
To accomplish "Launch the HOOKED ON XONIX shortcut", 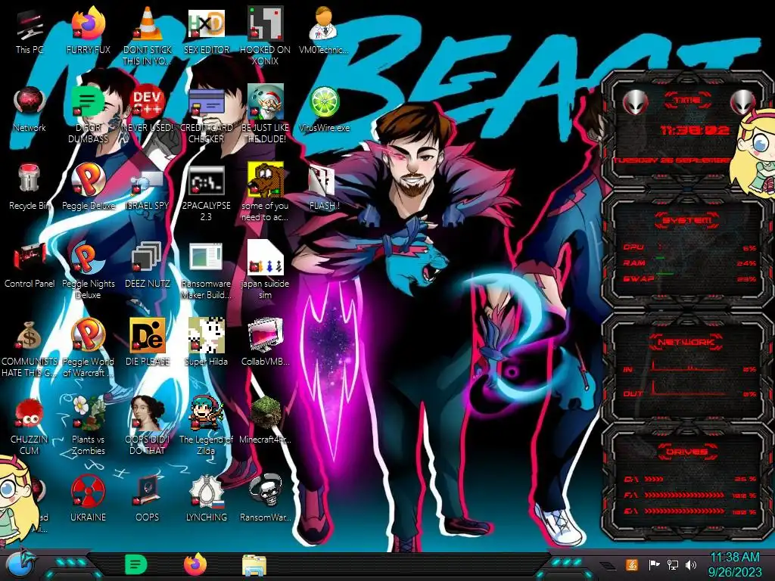I will coord(265,35).
